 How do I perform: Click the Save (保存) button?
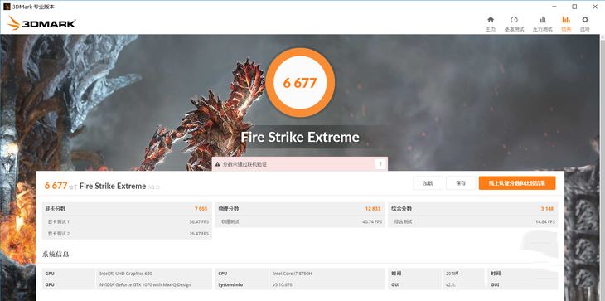pos(461,183)
